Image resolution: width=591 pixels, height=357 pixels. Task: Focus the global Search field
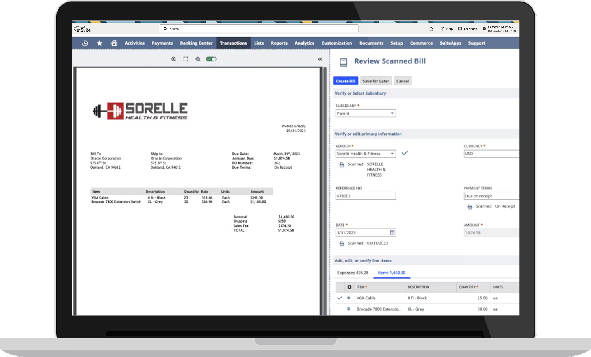tap(259, 29)
